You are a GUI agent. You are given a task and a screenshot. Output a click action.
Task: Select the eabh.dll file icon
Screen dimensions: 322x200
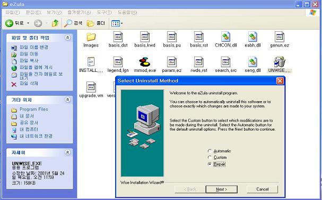coord(253,37)
